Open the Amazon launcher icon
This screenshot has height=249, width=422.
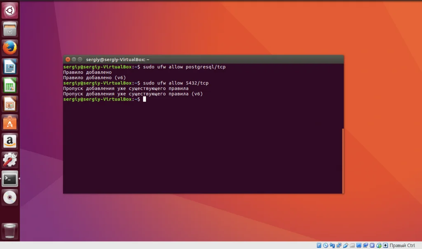10,141
